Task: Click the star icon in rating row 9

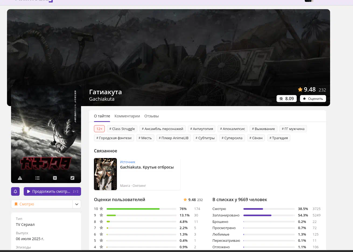Action: click(x=101, y=215)
